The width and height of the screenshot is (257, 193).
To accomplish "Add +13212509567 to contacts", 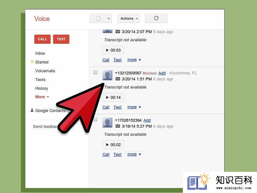I will pos(162,73).
